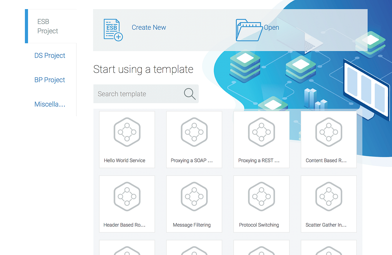This screenshot has height=255, width=392.
Task: Select the Header Based Routing template icon
Action: pos(127,196)
